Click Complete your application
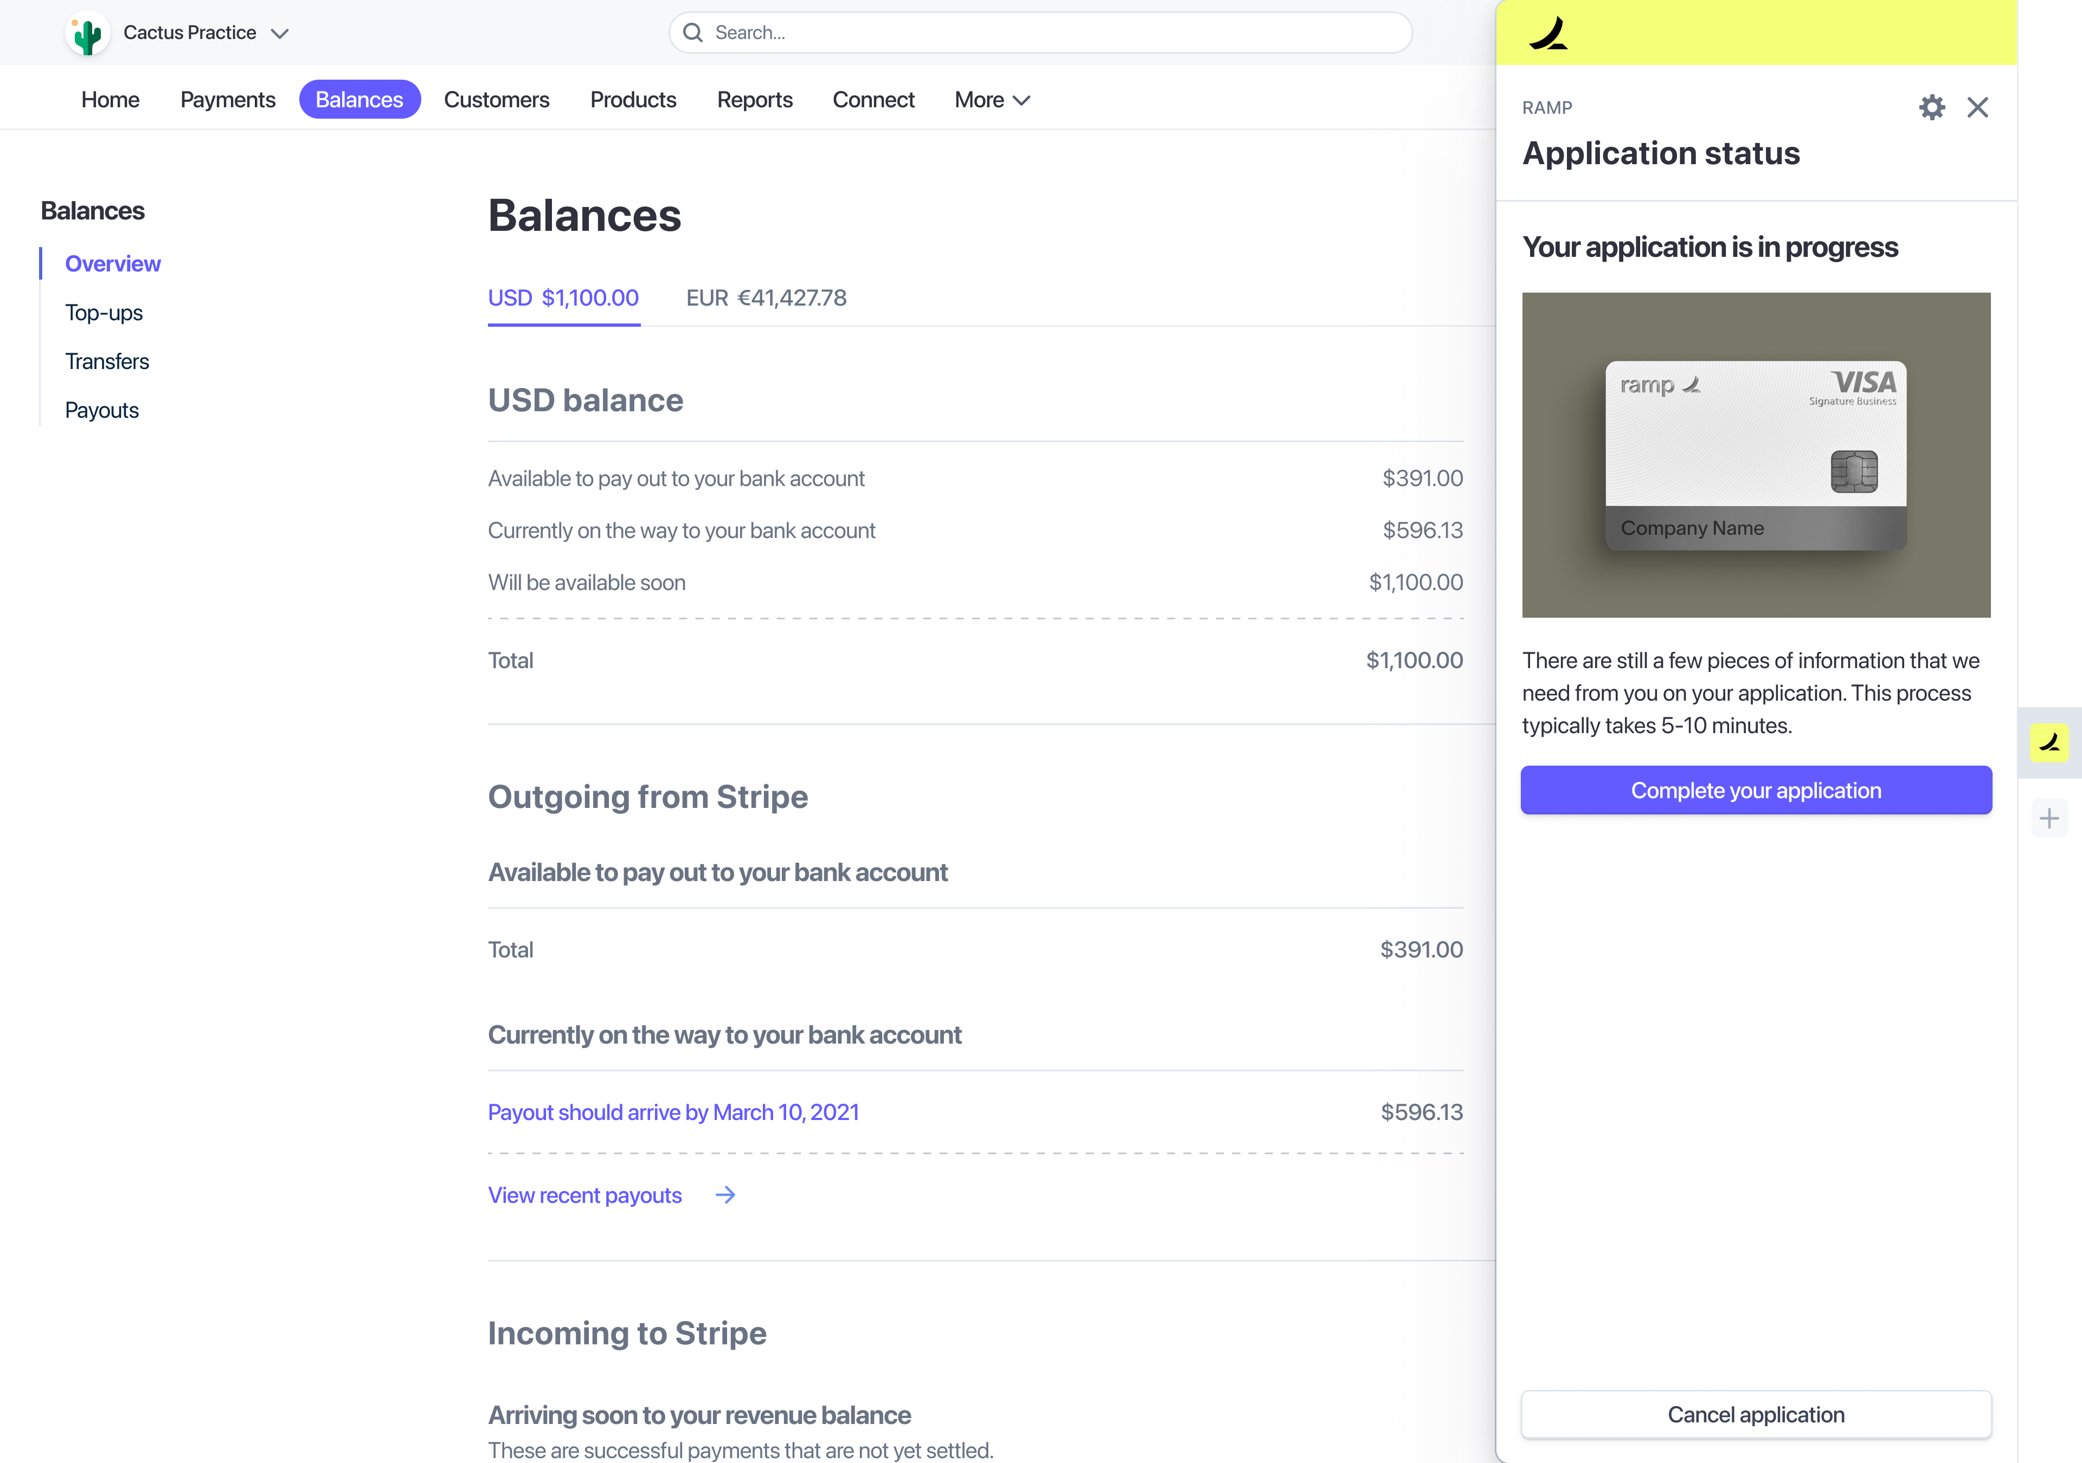This screenshot has width=2082, height=1463. pos(1756,791)
